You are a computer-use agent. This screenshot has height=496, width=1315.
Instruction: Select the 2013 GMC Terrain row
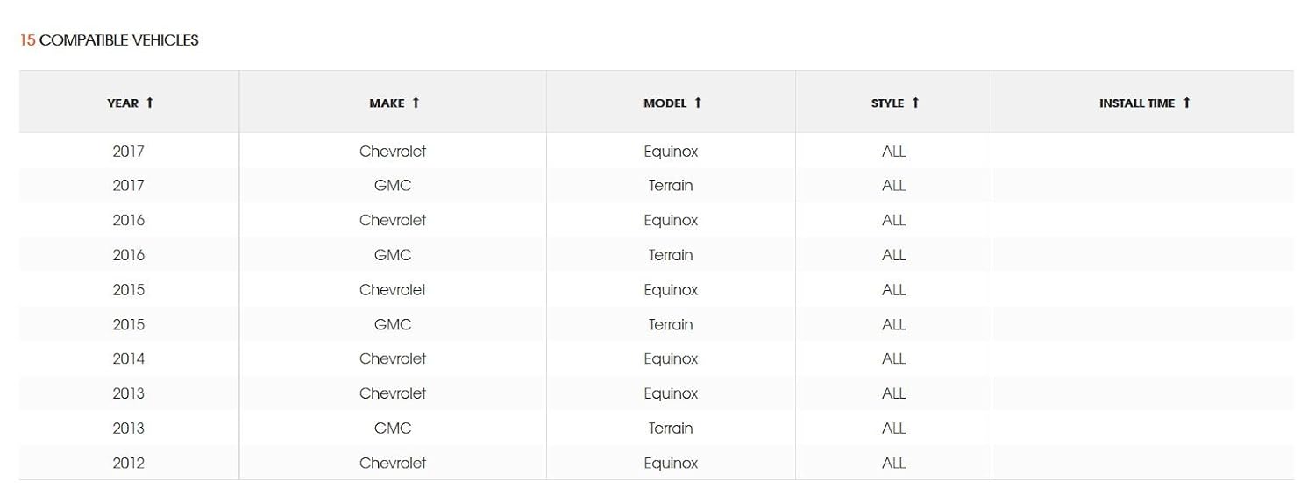pyautogui.click(x=393, y=429)
